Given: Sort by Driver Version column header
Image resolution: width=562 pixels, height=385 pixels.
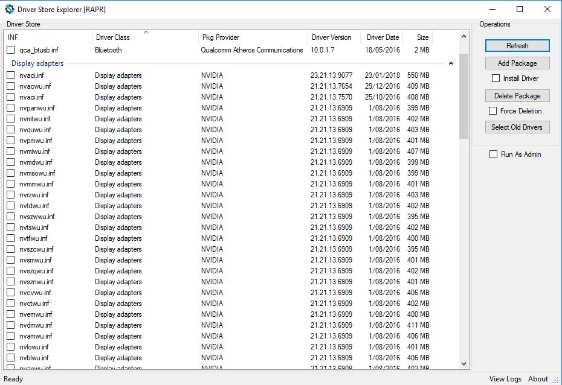Looking at the screenshot, I should pyautogui.click(x=334, y=37).
